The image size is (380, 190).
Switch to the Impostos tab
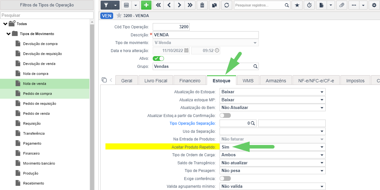coord(355,81)
